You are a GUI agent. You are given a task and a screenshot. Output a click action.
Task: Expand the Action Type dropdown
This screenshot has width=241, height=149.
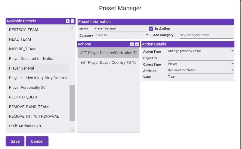click(201, 51)
